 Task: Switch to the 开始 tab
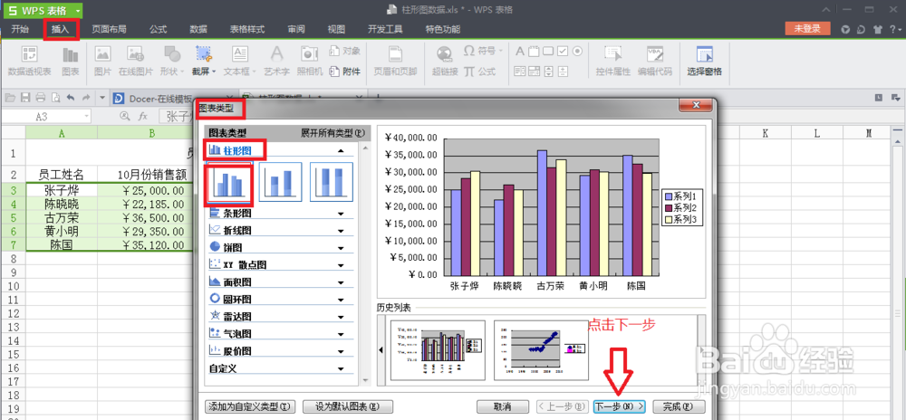point(20,30)
